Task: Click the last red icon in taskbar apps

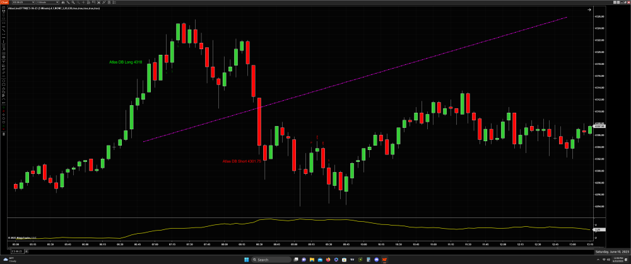Action: [385, 259]
